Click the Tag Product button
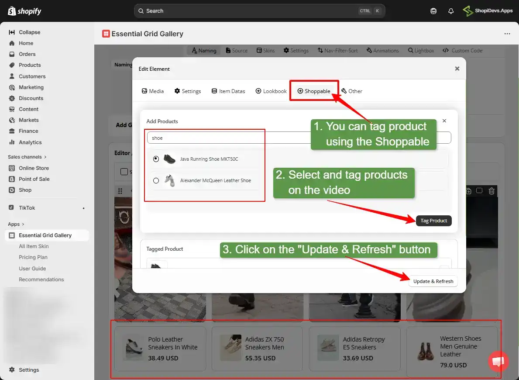This screenshot has width=519, height=380. pyautogui.click(x=433, y=221)
